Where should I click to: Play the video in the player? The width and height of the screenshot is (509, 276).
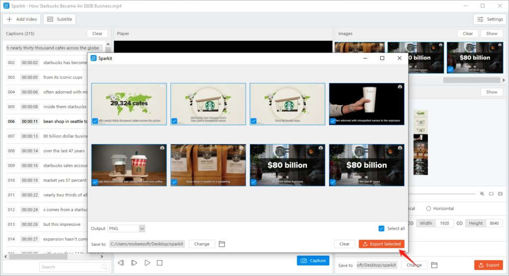coord(147,263)
